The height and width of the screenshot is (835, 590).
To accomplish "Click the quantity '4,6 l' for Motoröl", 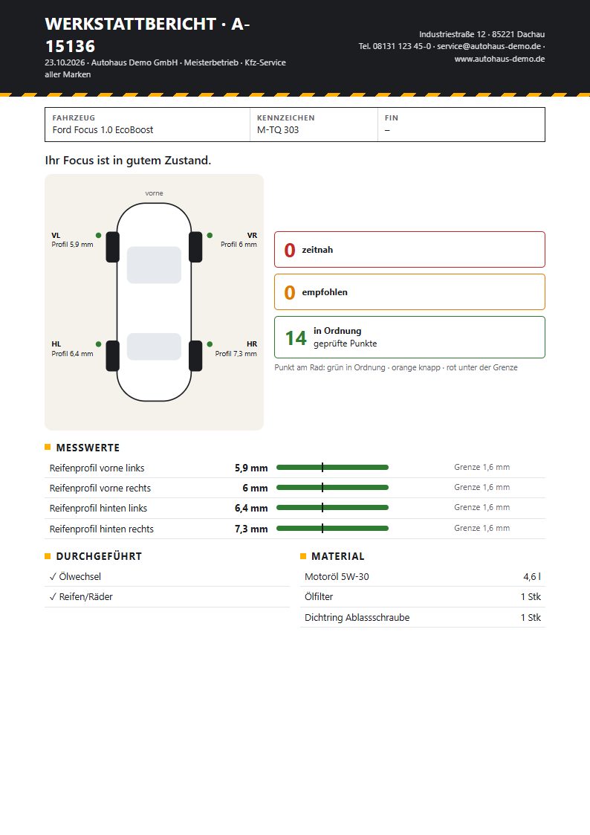I will pyautogui.click(x=532, y=577).
